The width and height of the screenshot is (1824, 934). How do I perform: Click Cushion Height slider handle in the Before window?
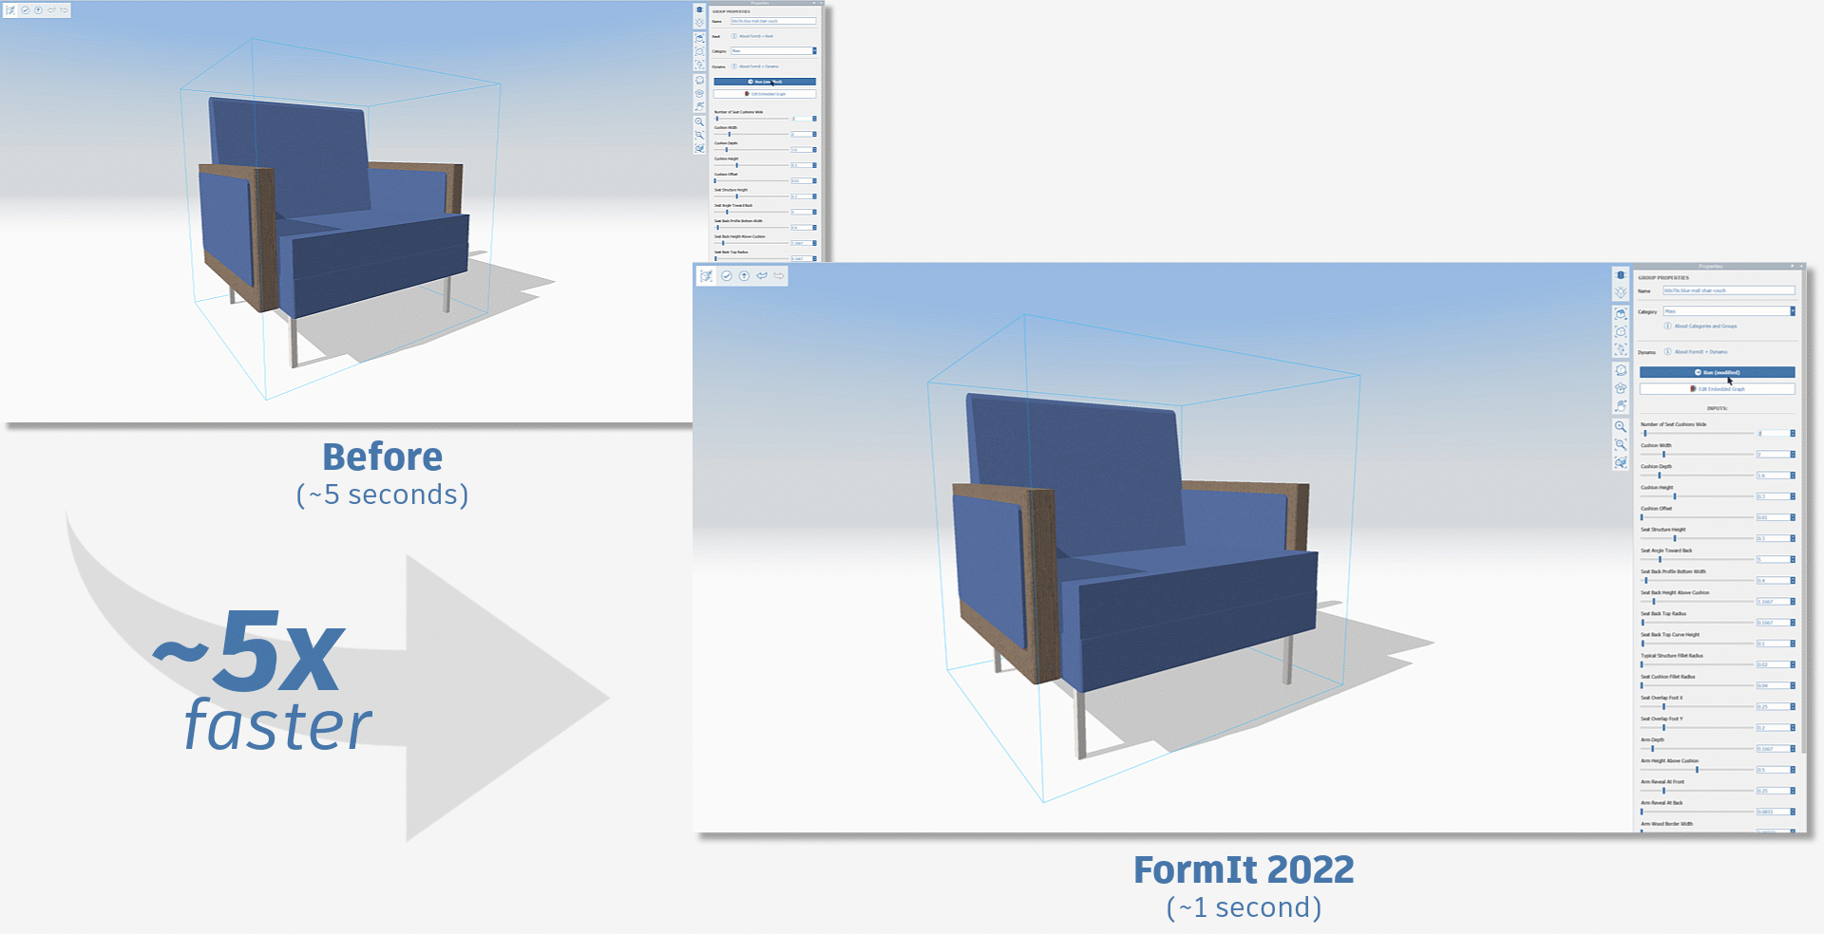click(736, 165)
